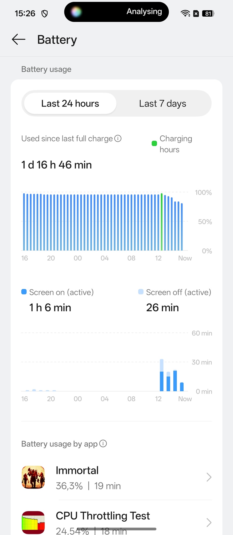Tap the battery level indicator showing 81
The image size is (233, 535).
(208, 13)
